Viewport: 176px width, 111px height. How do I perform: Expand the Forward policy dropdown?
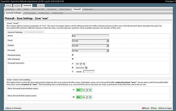coord(90,50)
